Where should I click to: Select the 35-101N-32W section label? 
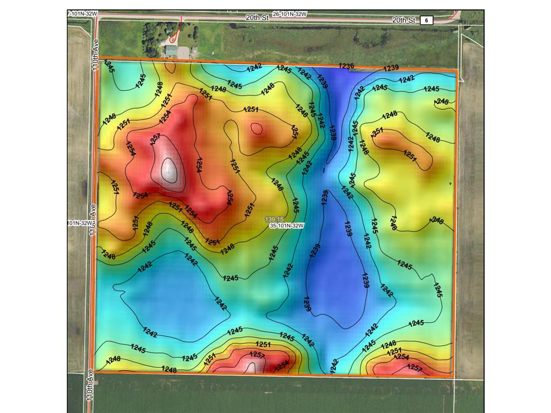click(287, 226)
